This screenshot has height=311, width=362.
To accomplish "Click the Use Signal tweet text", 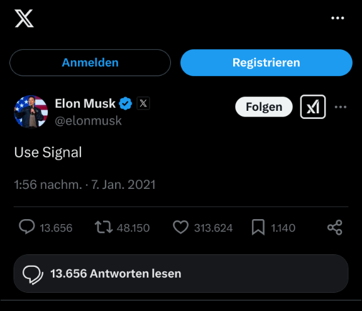I will point(48,152).
